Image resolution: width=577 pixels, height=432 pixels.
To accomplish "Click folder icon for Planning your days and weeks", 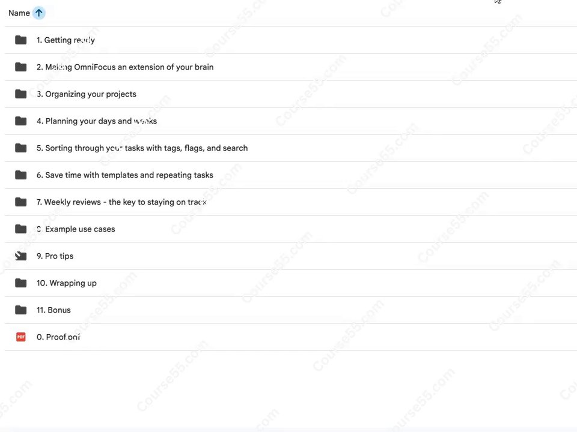I will click(20, 121).
